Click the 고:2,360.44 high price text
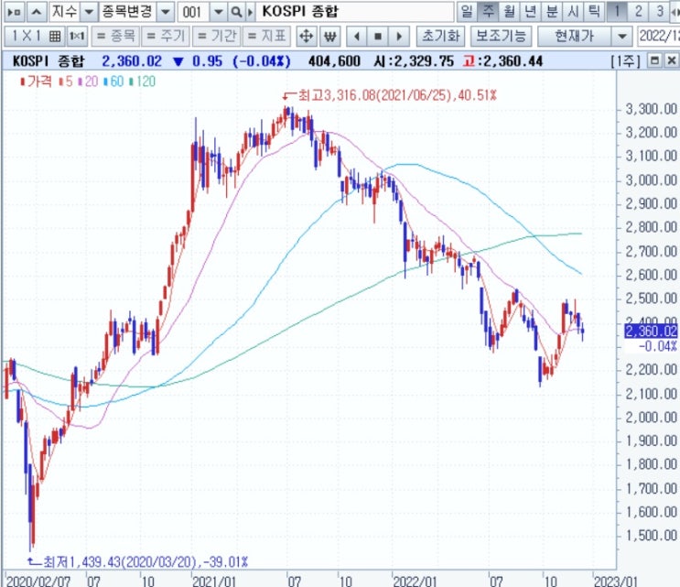Image resolution: width=680 pixels, height=587 pixels. (503, 61)
